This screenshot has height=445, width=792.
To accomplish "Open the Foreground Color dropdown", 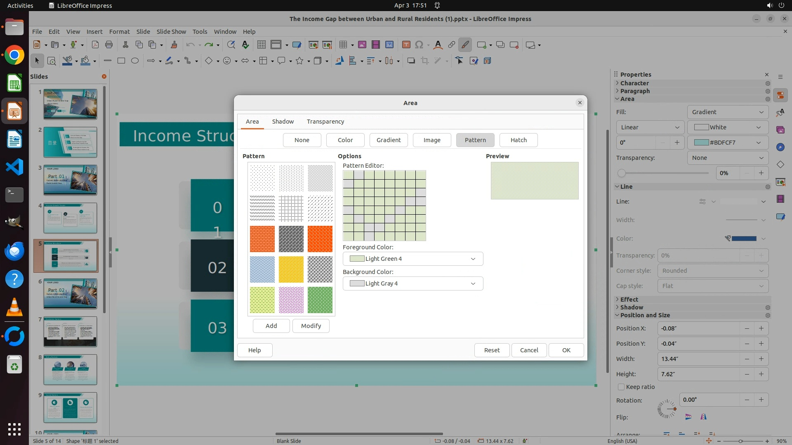I will (413, 259).
